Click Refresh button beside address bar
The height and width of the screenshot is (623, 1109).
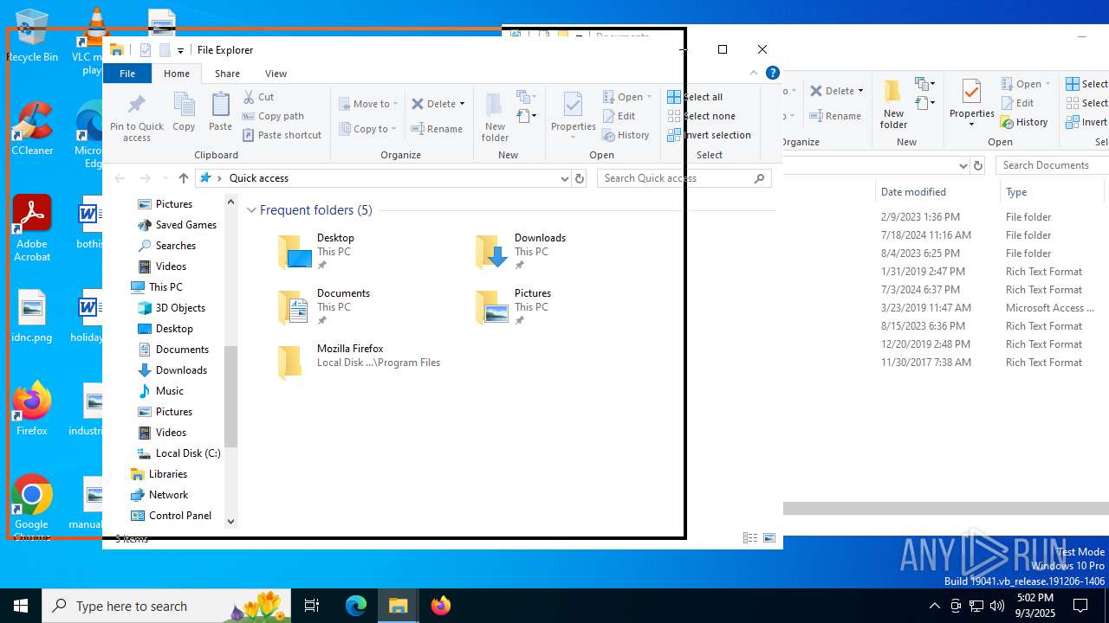click(x=580, y=178)
